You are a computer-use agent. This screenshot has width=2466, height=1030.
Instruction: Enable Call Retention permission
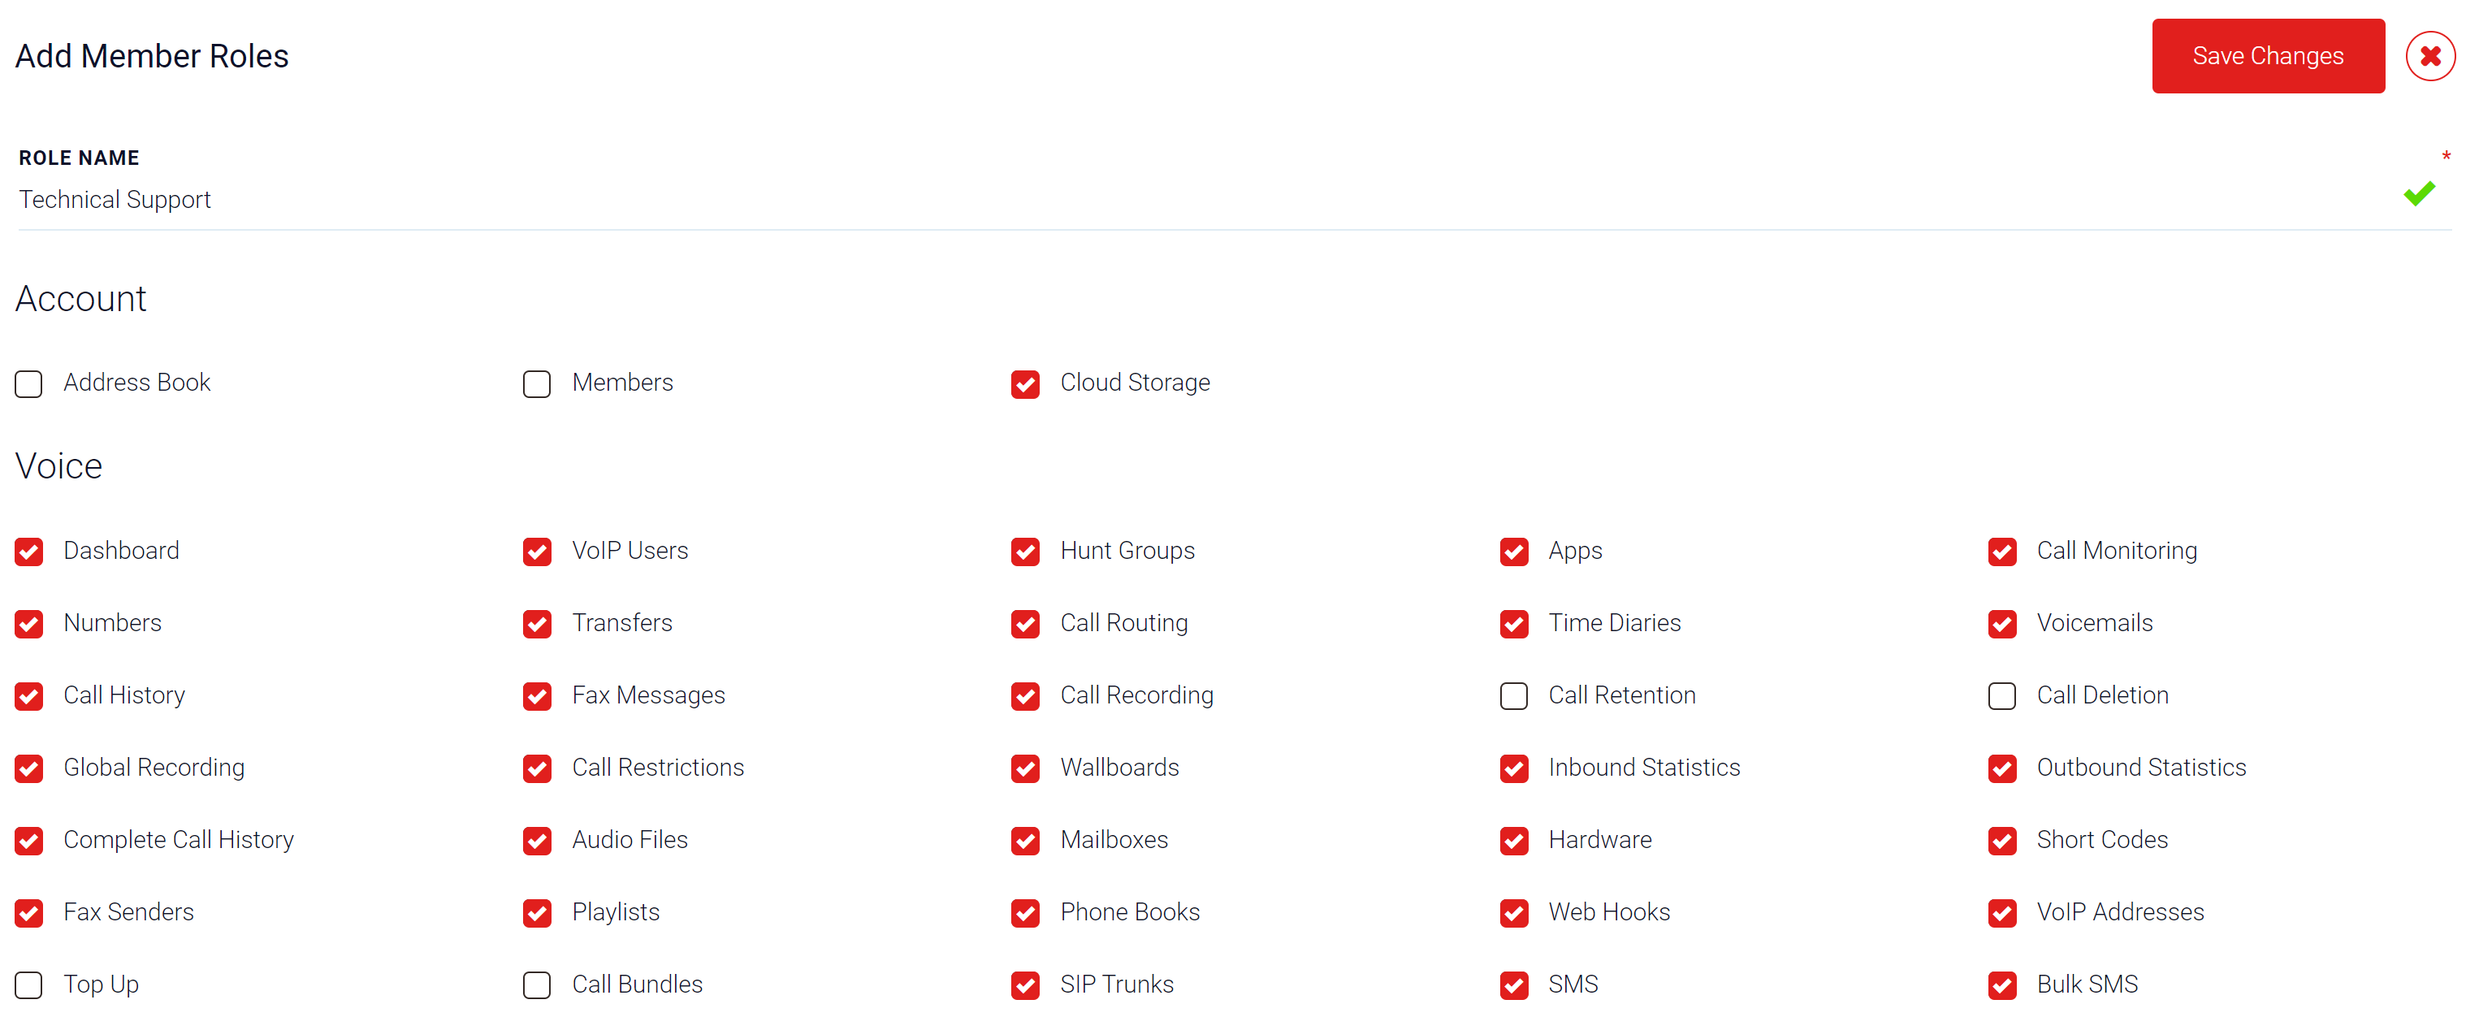click(x=1513, y=697)
